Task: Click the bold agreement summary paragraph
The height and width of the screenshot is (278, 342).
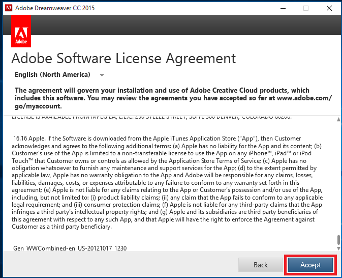Action: pyautogui.click(x=173, y=98)
